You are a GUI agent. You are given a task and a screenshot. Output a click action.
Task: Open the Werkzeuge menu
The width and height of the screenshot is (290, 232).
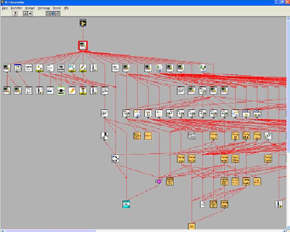44,8
